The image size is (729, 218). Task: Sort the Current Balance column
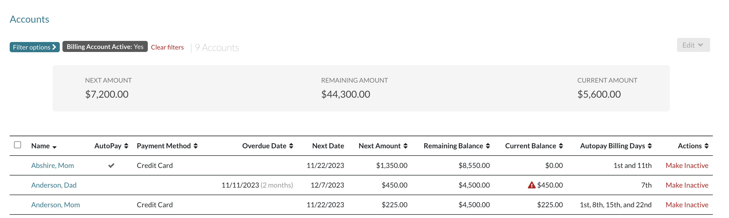tap(562, 146)
